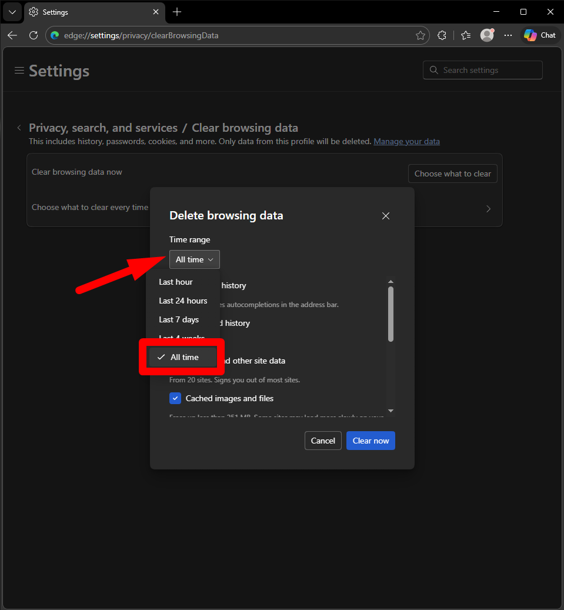Open the Copilot Chat button
This screenshot has height=610, width=564.
pos(540,35)
